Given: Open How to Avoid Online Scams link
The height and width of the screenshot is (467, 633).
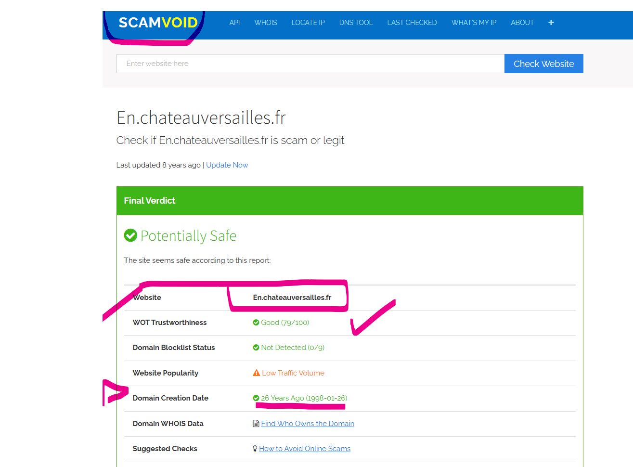Looking at the screenshot, I should (x=305, y=449).
